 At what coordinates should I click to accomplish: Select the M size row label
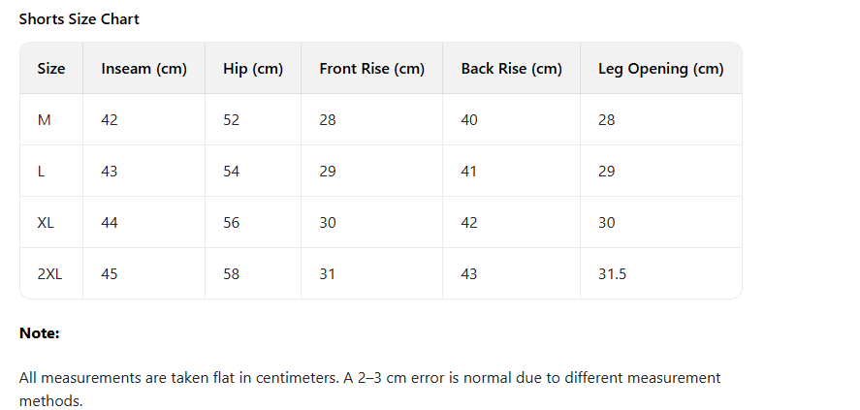coord(44,120)
